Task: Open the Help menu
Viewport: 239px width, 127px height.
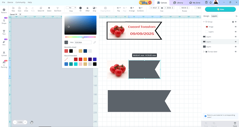Action: coord(30,2)
